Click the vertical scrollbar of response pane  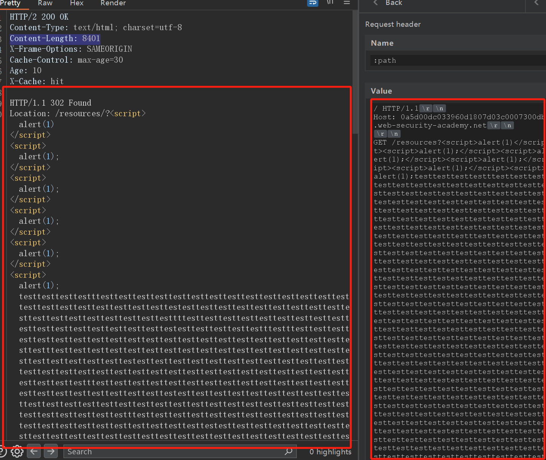click(x=355, y=72)
